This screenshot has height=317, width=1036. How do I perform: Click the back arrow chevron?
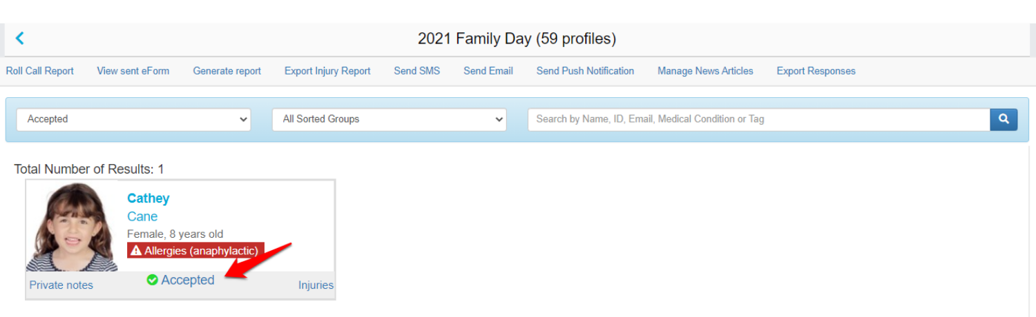[x=20, y=39]
